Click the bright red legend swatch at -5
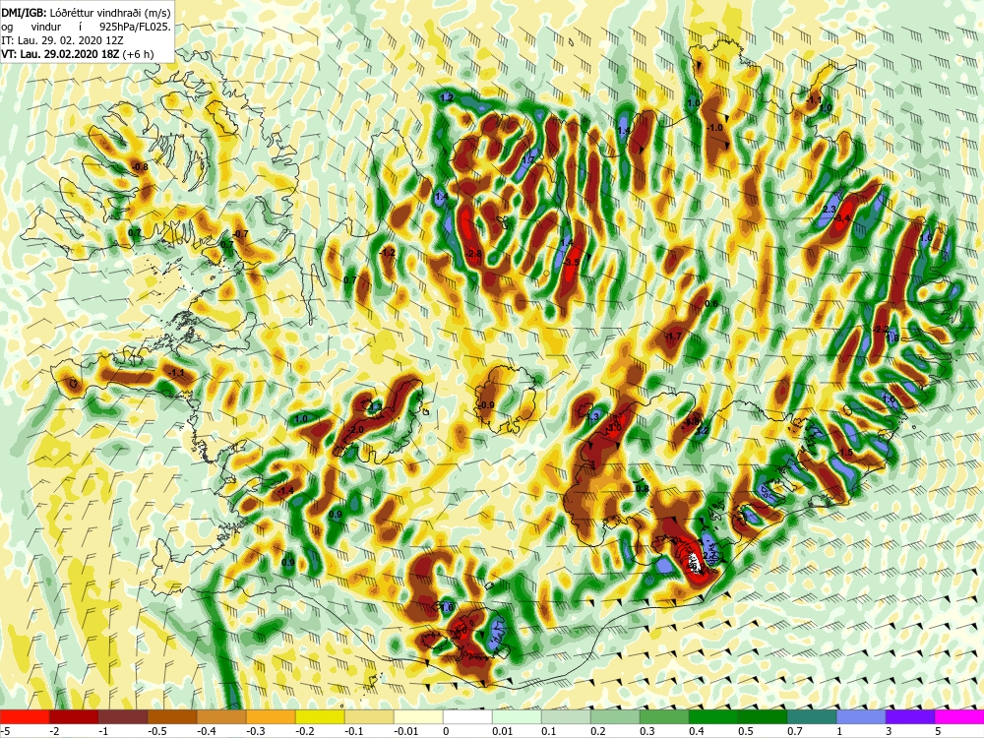The width and height of the screenshot is (984, 738). 25,716
